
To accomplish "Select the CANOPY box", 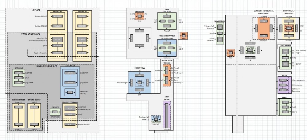I will [x=54, y=112].
